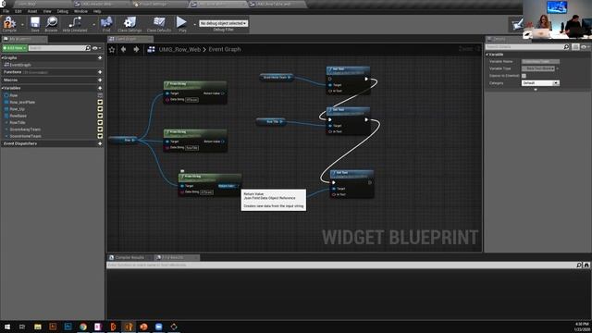Open the Help menu
The width and height of the screenshot is (592, 333).
pos(97,11)
